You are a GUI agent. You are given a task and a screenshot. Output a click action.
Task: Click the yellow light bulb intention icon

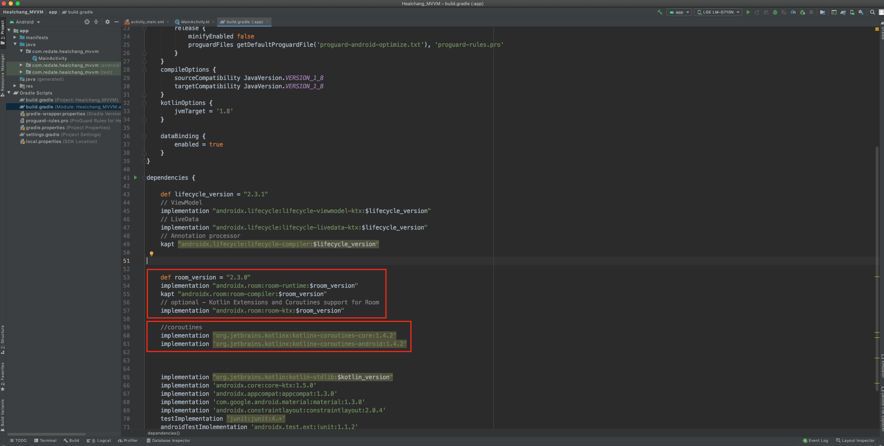152,253
